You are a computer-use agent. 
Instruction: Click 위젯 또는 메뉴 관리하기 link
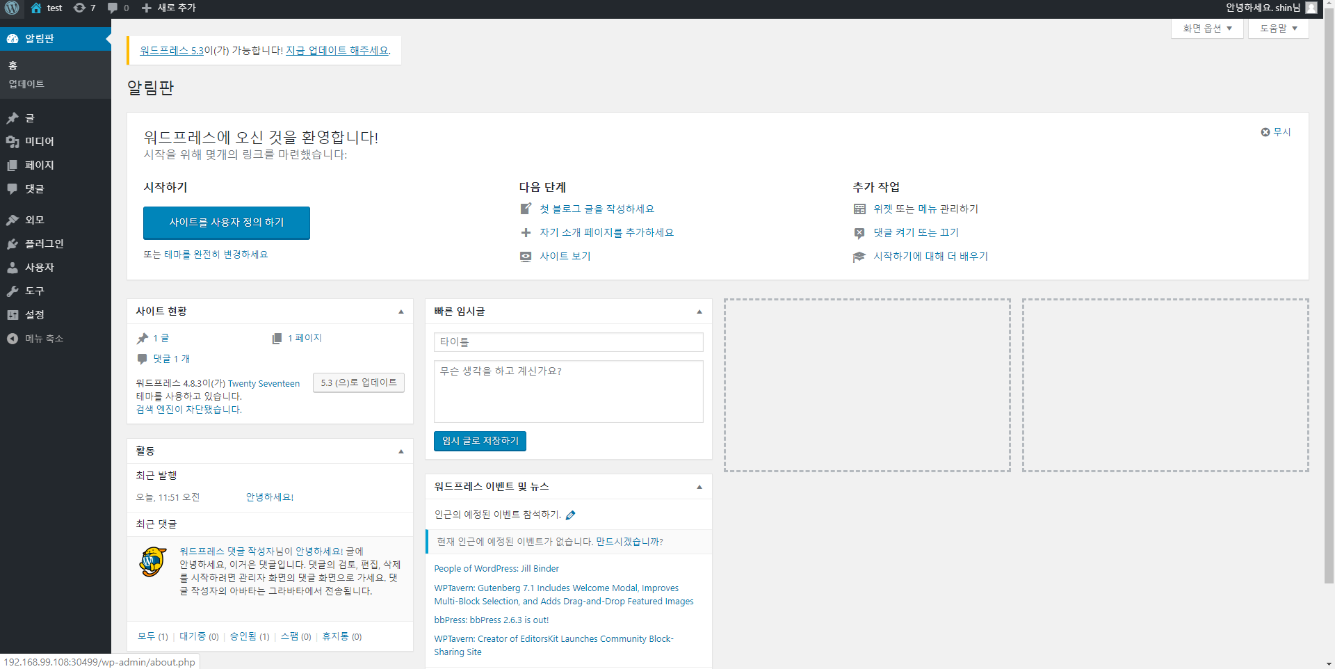click(925, 209)
